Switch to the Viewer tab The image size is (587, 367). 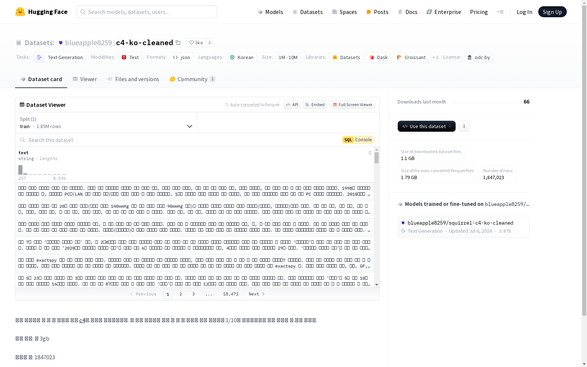[x=85, y=79]
